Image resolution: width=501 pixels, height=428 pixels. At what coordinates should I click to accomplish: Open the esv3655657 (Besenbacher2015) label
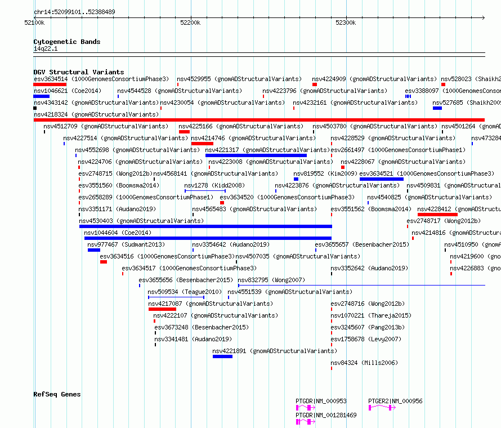362,244
